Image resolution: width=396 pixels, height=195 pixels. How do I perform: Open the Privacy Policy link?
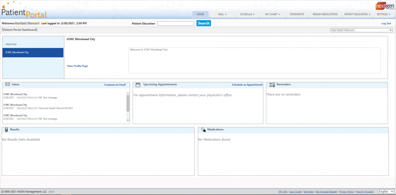346,192
